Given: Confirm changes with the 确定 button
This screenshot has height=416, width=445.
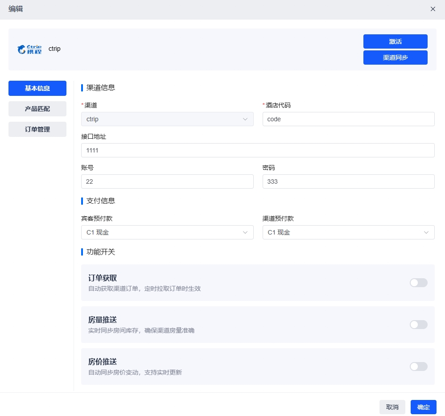Looking at the screenshot, I should pyautogui.click(x=423, y=407).
